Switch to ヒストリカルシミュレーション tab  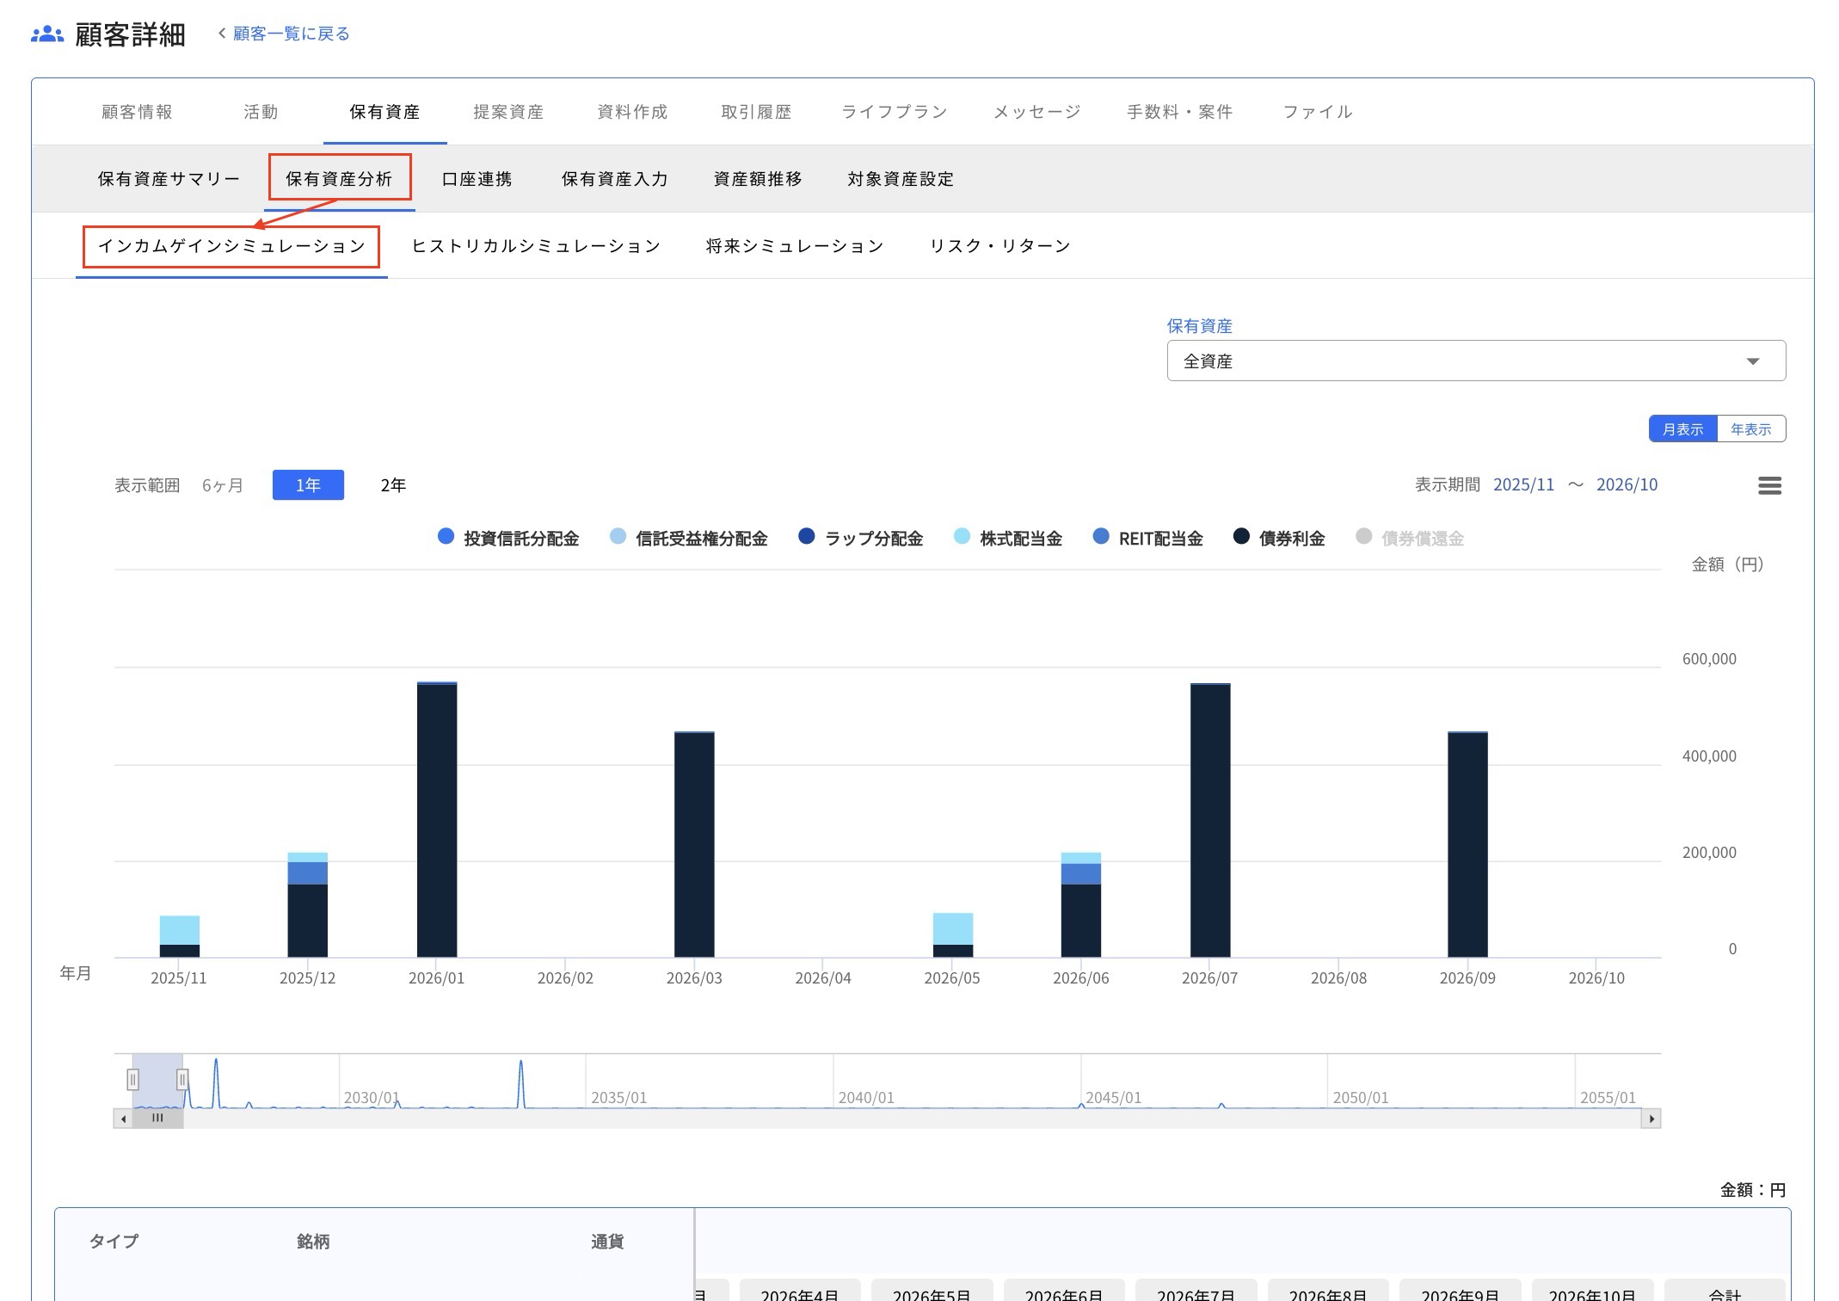[536, 246]
